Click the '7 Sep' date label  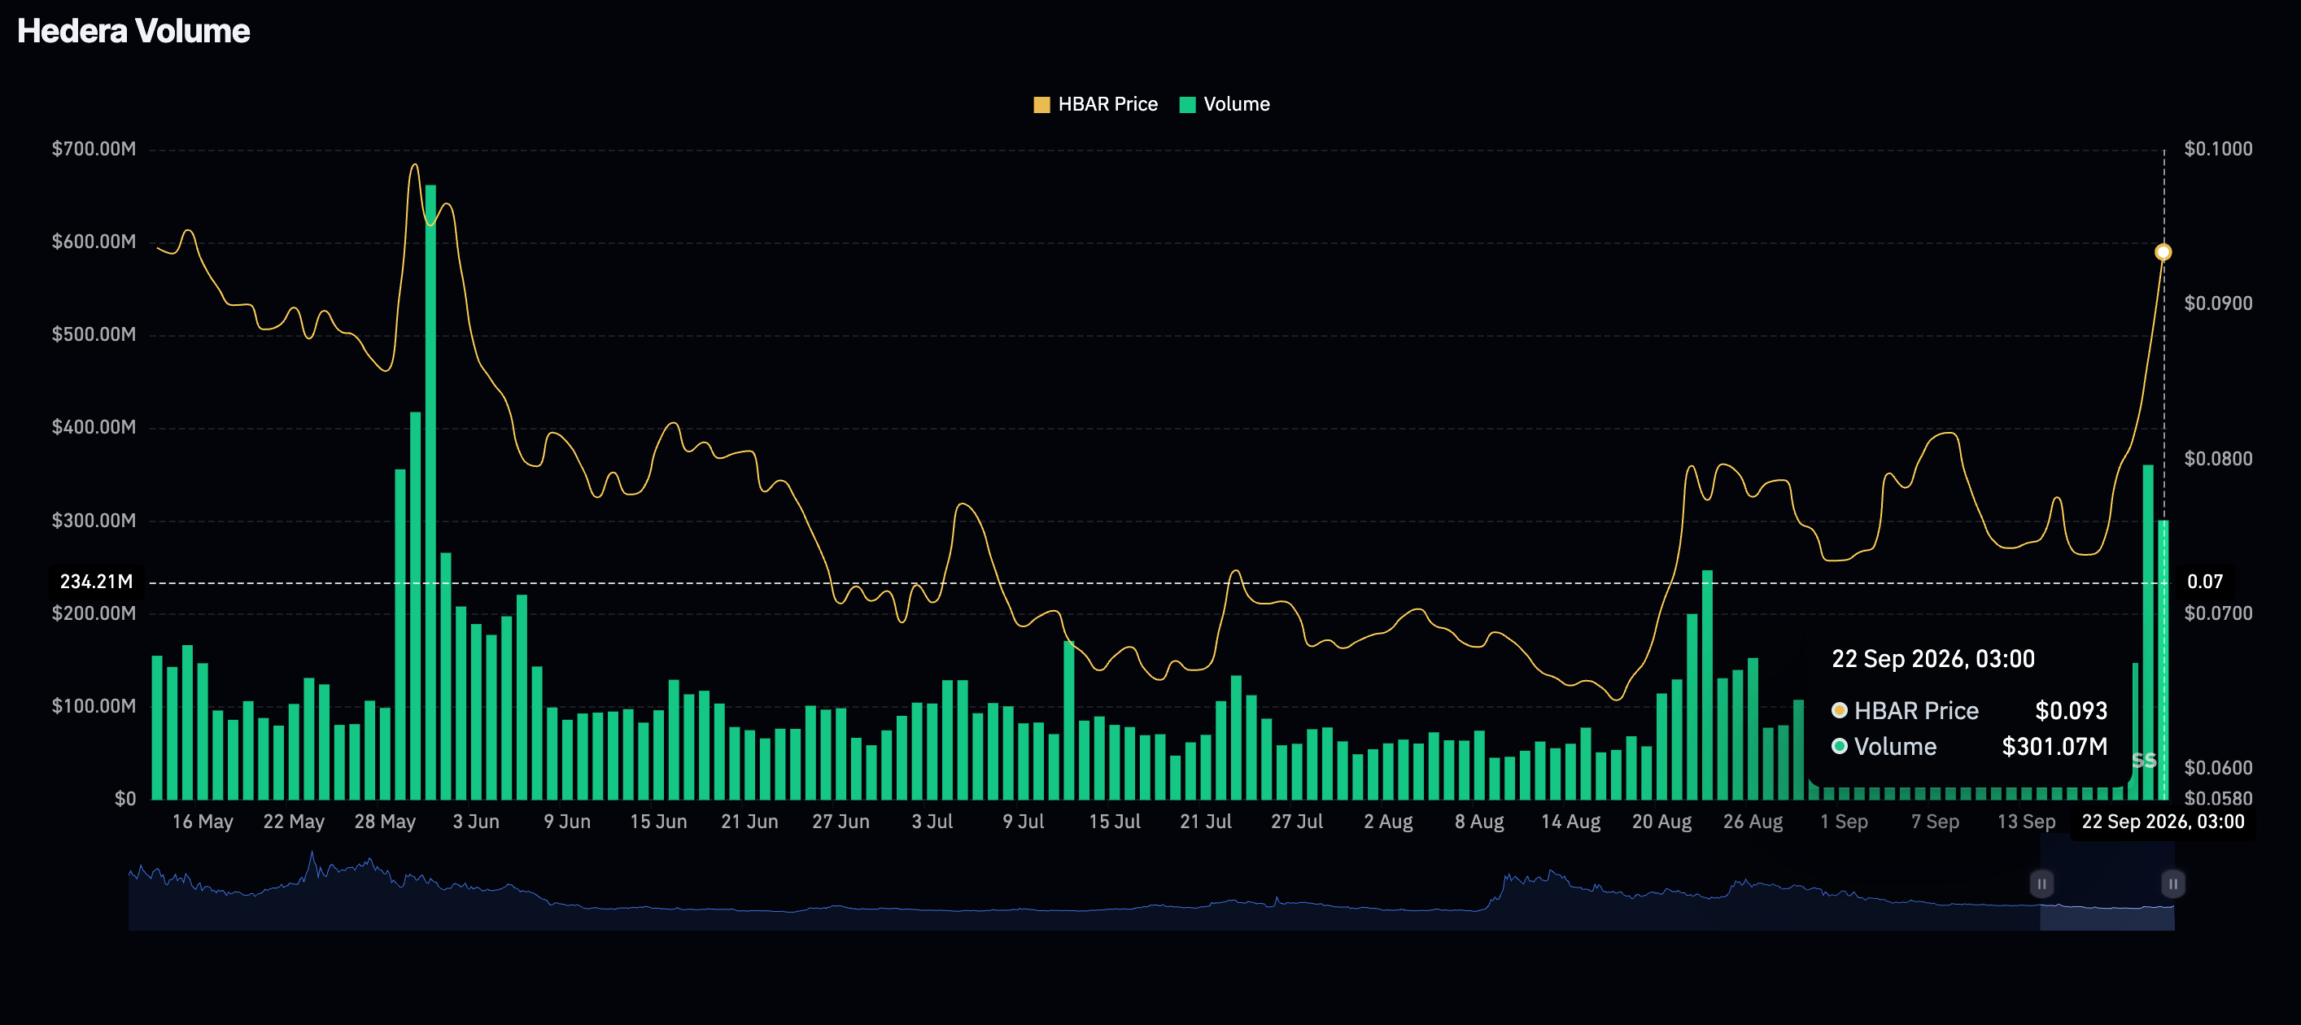coord(1935,822)
